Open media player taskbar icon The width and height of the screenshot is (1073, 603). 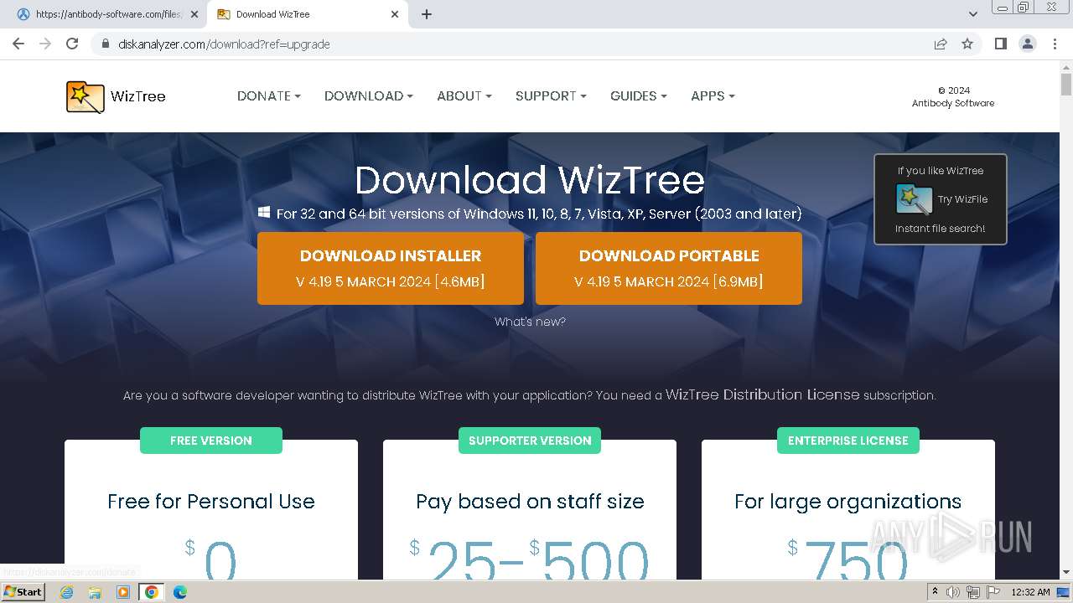point(123,592)
